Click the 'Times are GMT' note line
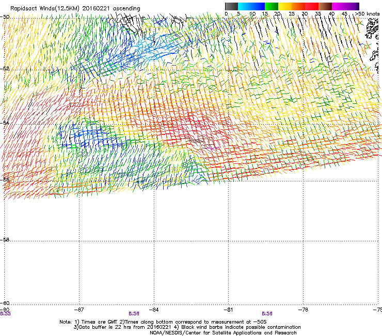This screenshot has width=382, height=336. [x=163, y=322]
